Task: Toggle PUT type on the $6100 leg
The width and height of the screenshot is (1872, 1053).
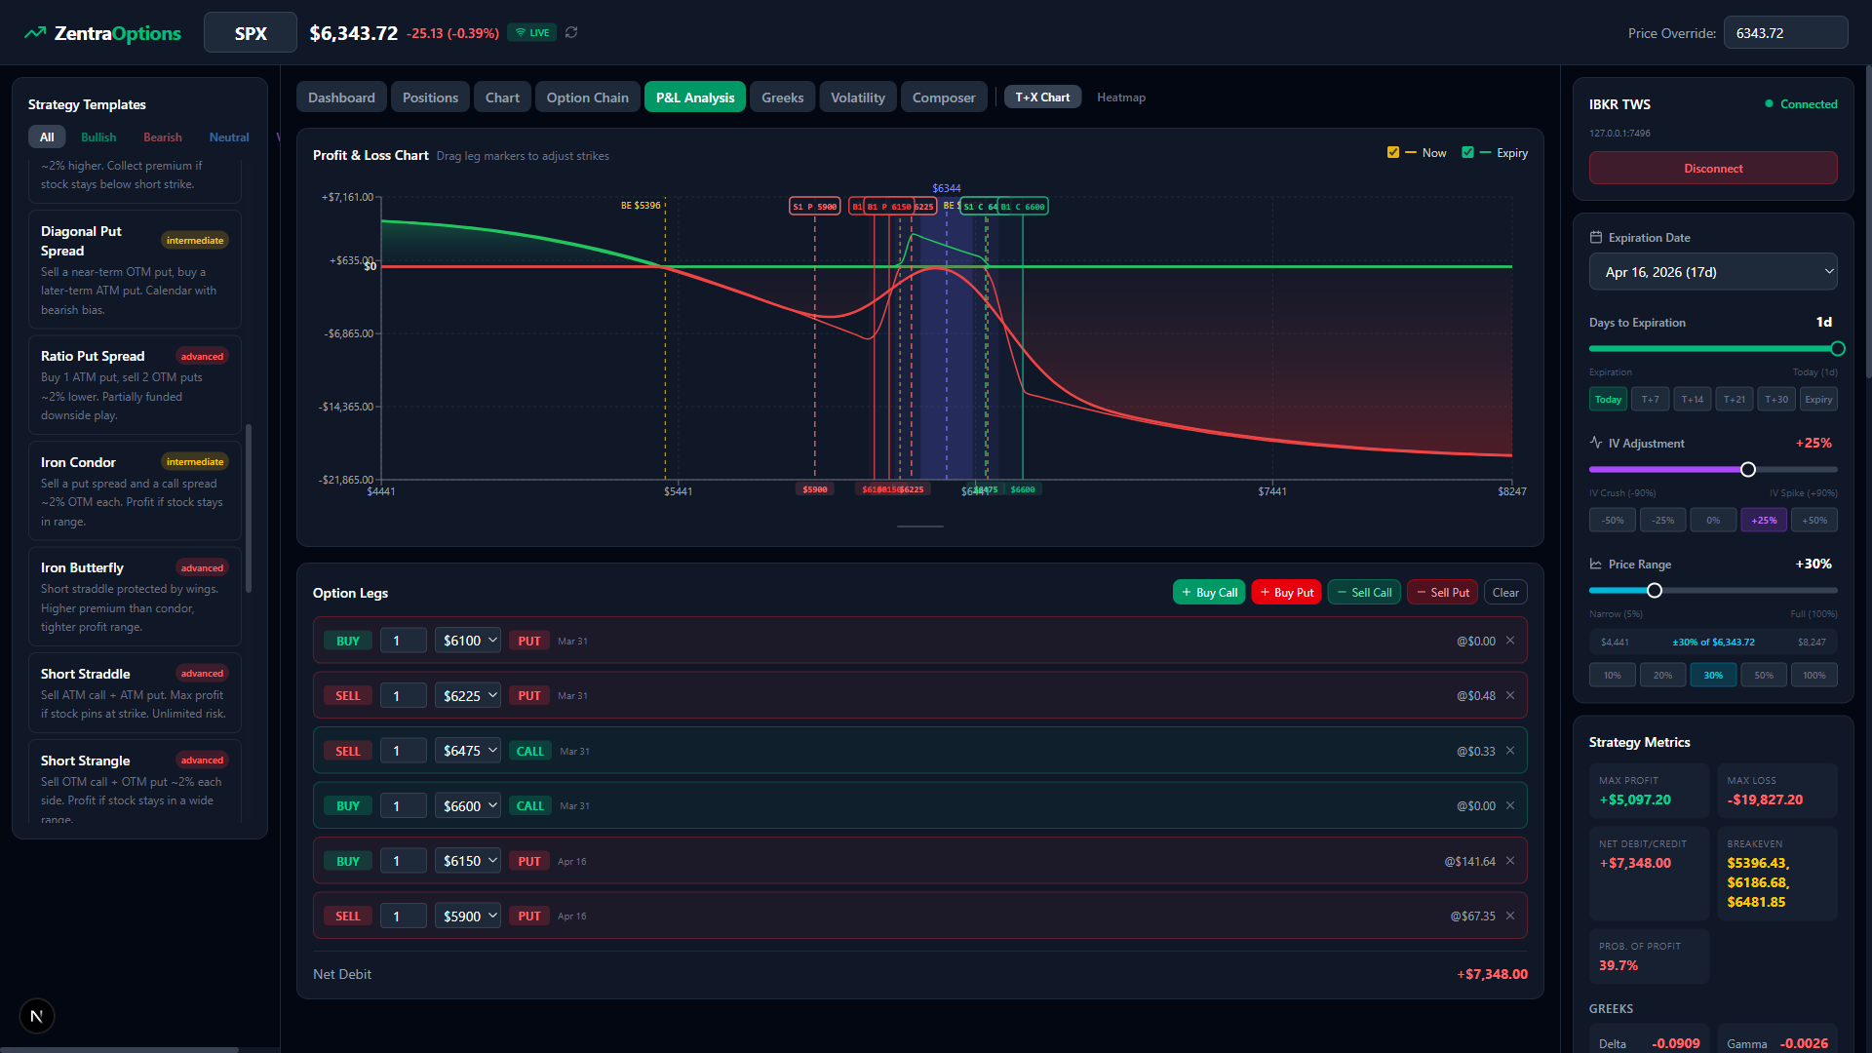Action: (x=529, y=641)
